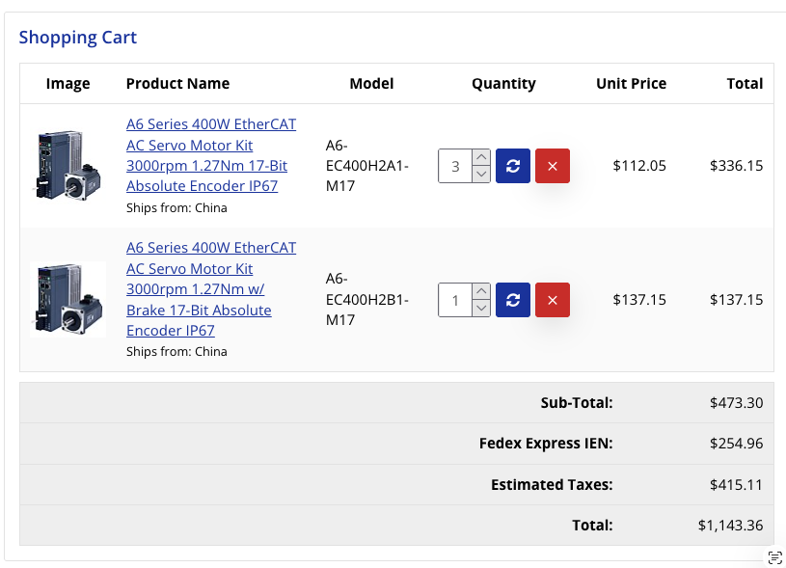Click the quantity field showing 3

pos(455,166)
